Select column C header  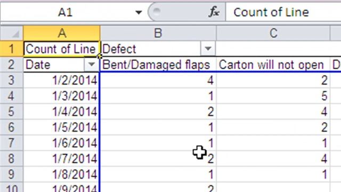point(273,33)
